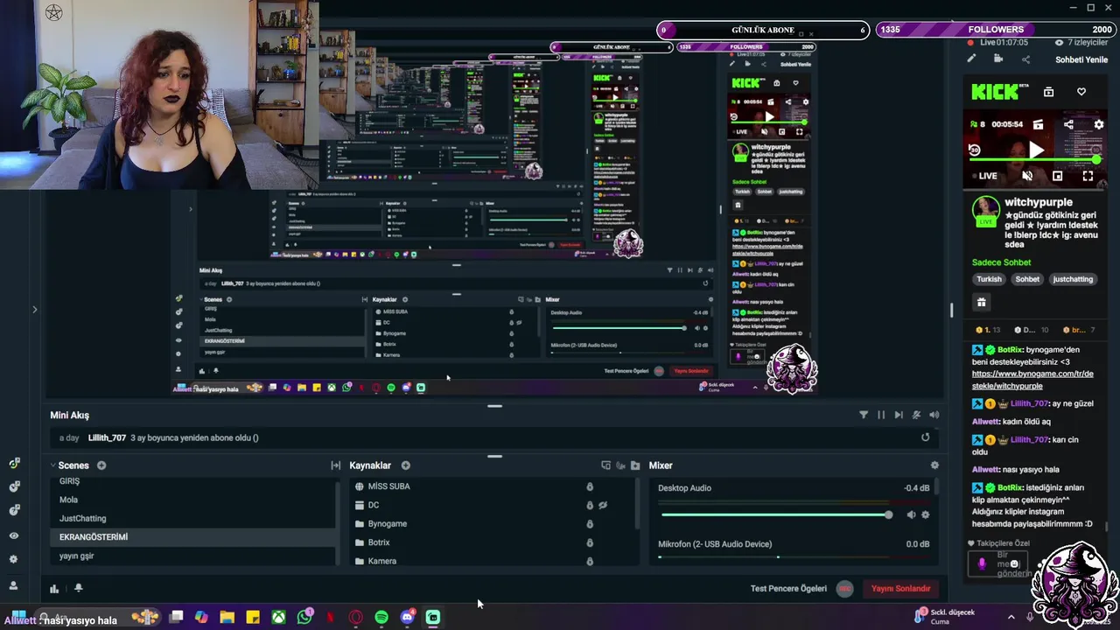Add a new source in Kaynaklar
1120x630 pixels.
tap(405, 465)
